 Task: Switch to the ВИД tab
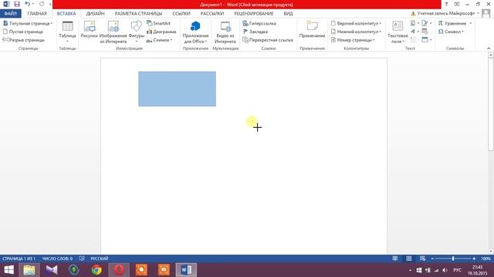coord(288,14)
